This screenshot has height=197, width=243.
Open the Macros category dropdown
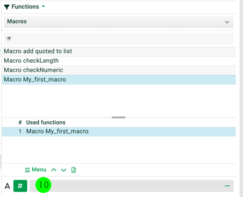pyautogui.click(x=119, y=22)
